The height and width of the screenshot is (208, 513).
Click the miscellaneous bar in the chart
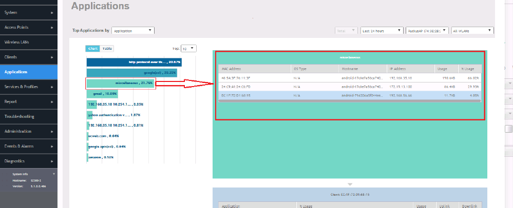point(121,83)
